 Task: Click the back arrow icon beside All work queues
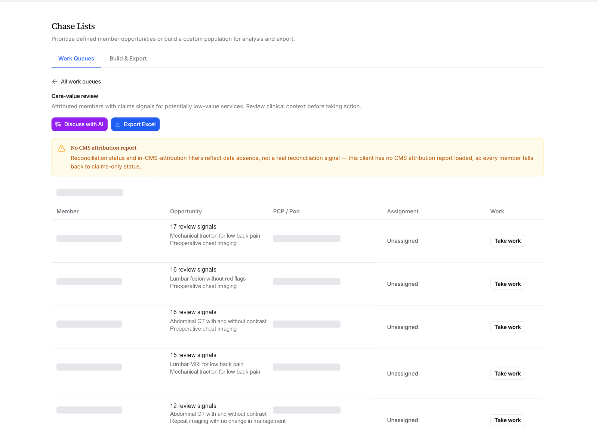(x=55, y=81)
